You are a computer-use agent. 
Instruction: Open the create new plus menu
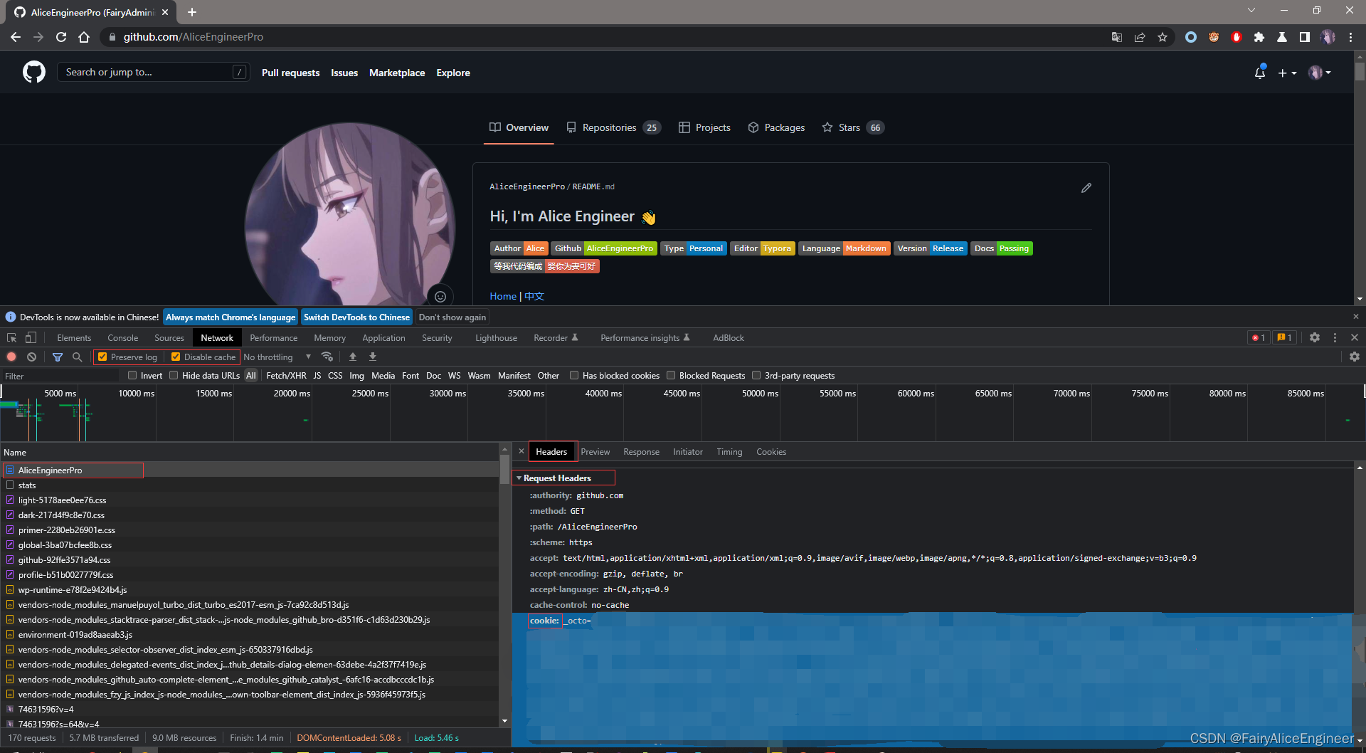(x=1287, y=73)
